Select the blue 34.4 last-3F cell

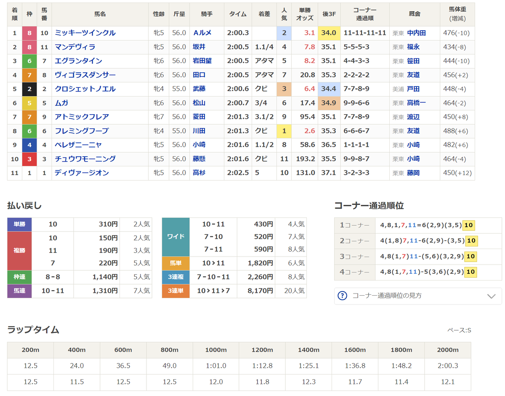click(329, 89)
